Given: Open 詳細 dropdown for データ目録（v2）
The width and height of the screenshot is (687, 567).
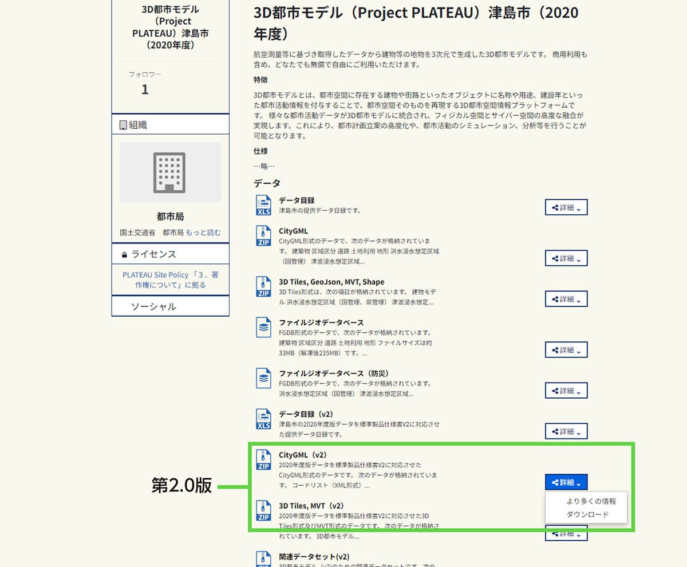Looking at the screenshot, I should click(x=566, y=431).
